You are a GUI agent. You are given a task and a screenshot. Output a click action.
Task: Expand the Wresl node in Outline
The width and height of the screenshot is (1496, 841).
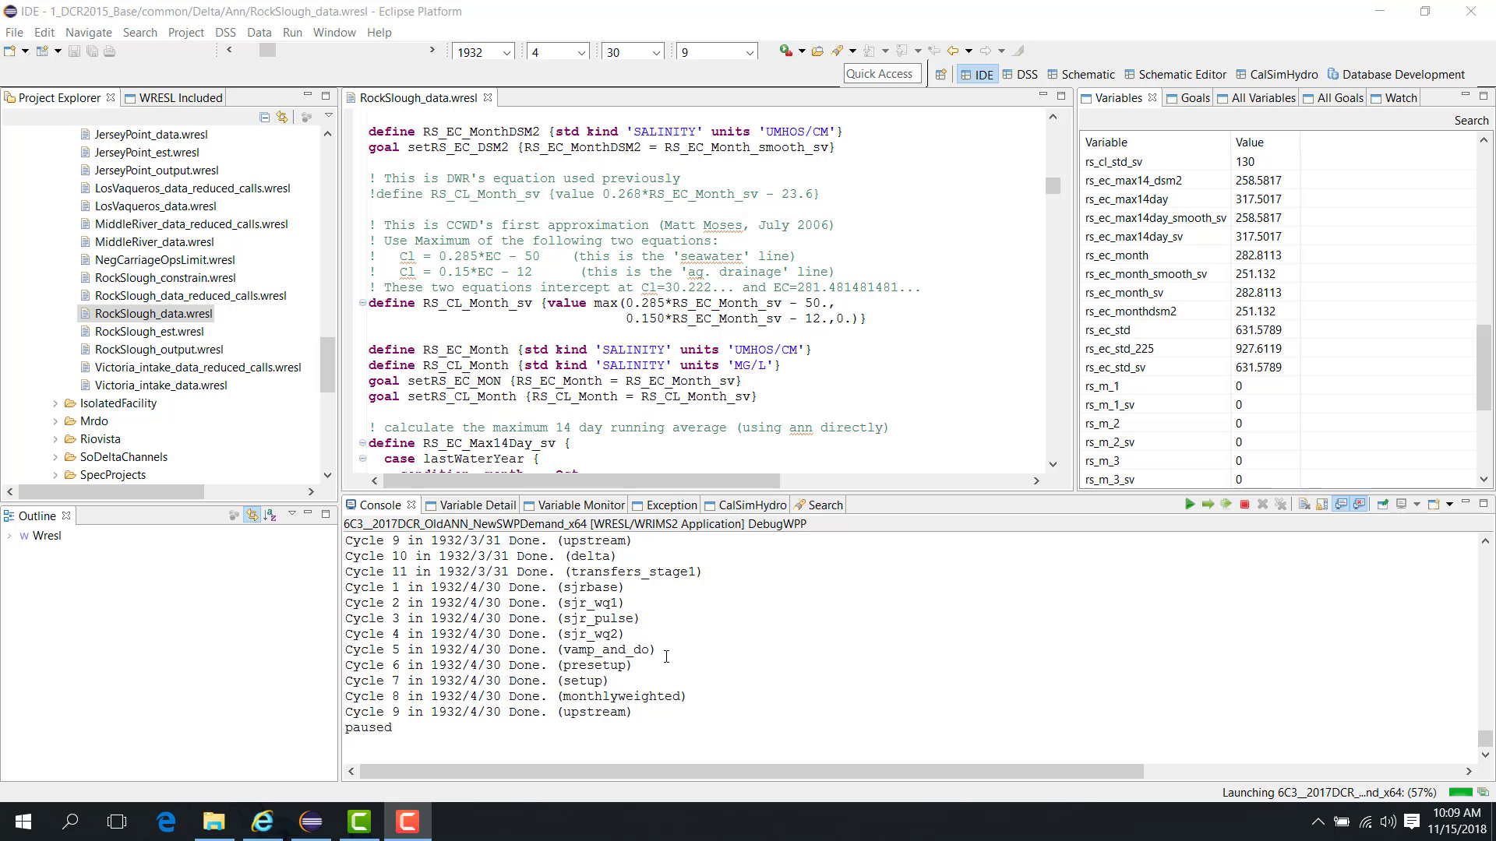(x=9, y=536)
